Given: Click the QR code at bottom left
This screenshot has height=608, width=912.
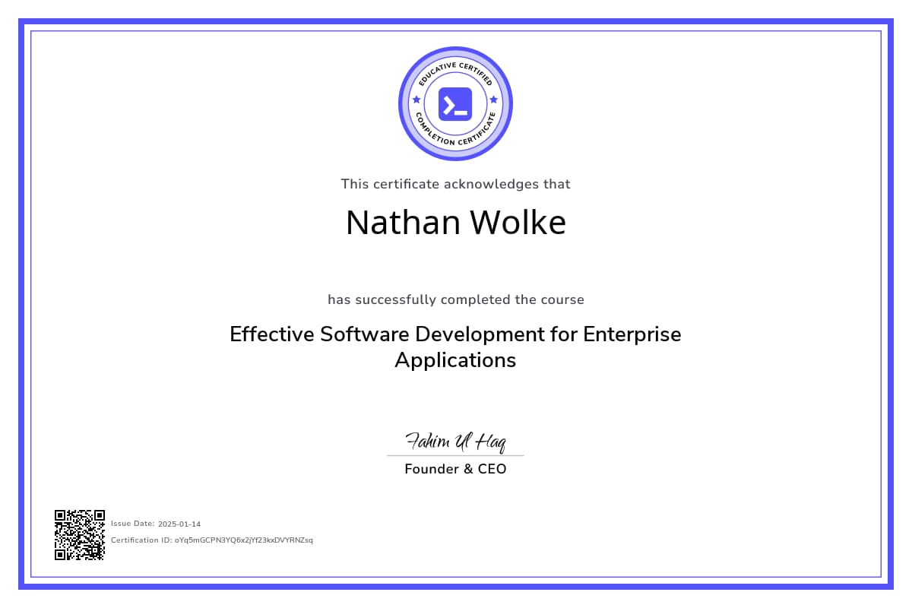Looking at the screenshot, I should tap(80, 535).
